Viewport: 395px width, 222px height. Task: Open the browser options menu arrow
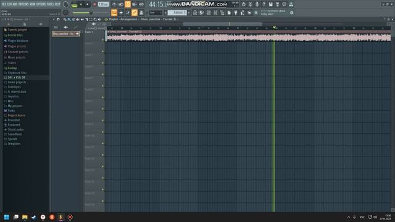(x=2, y=19)
